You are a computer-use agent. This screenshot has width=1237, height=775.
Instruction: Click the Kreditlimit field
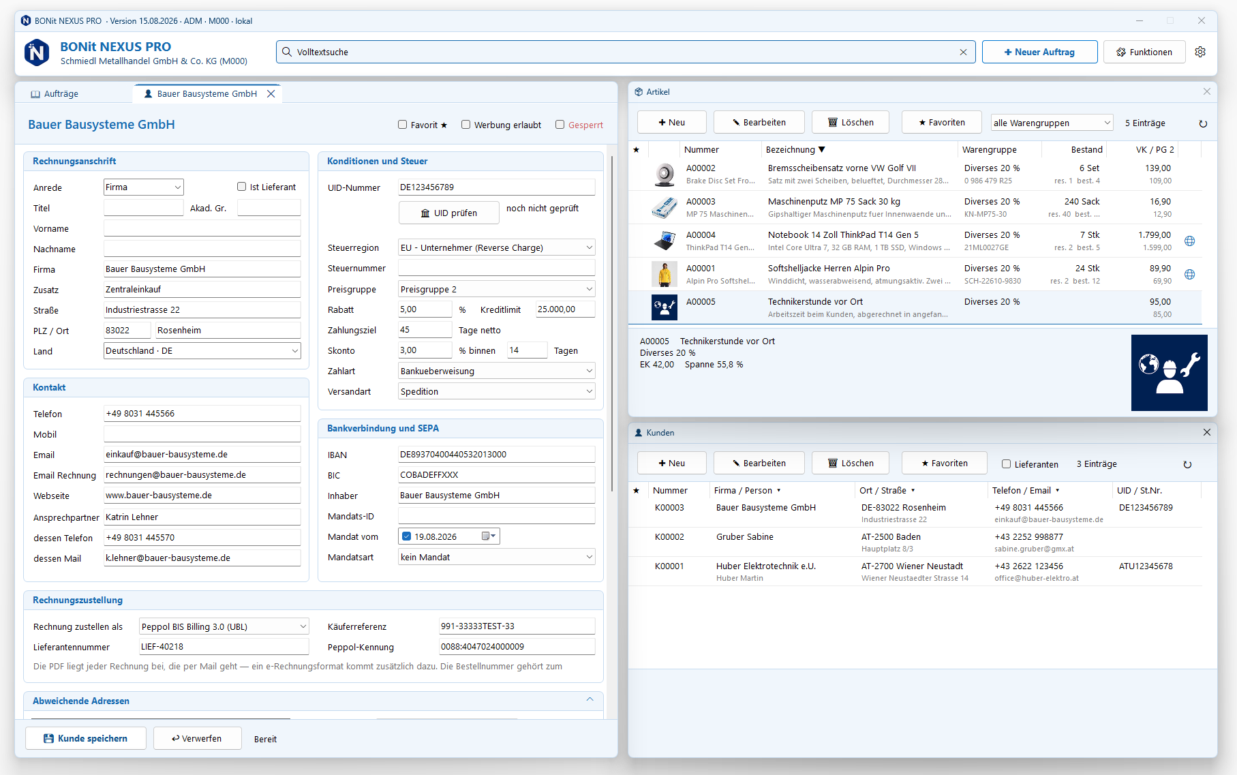click(x=565, y=309)
